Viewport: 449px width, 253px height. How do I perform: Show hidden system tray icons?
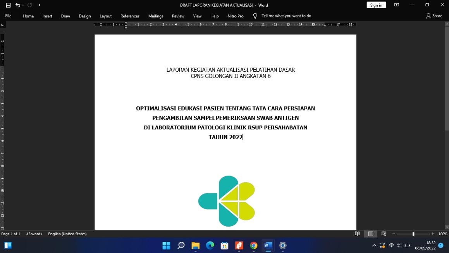(374, 246)
